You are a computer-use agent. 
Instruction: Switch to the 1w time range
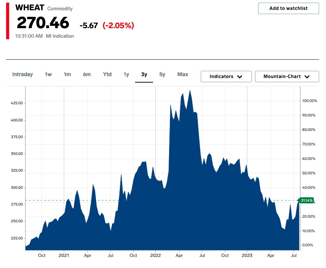48,74
